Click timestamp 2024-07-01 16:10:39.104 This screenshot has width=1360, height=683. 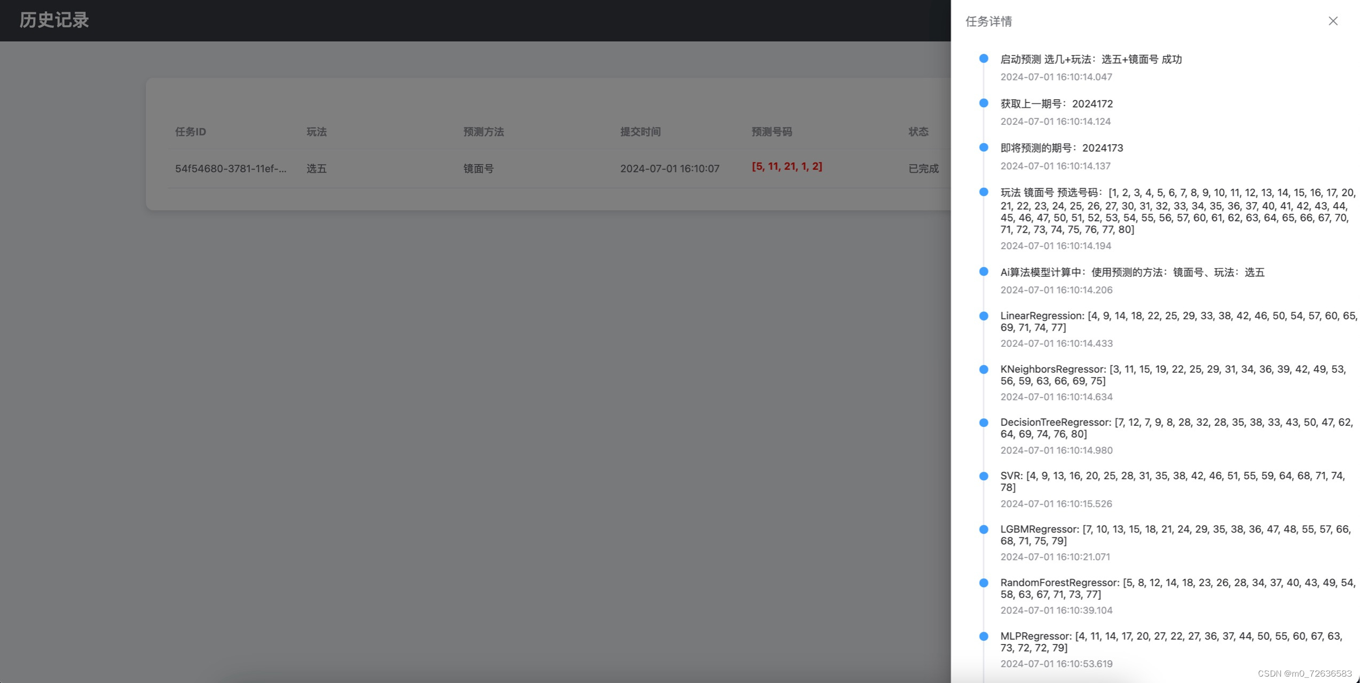1056,610
